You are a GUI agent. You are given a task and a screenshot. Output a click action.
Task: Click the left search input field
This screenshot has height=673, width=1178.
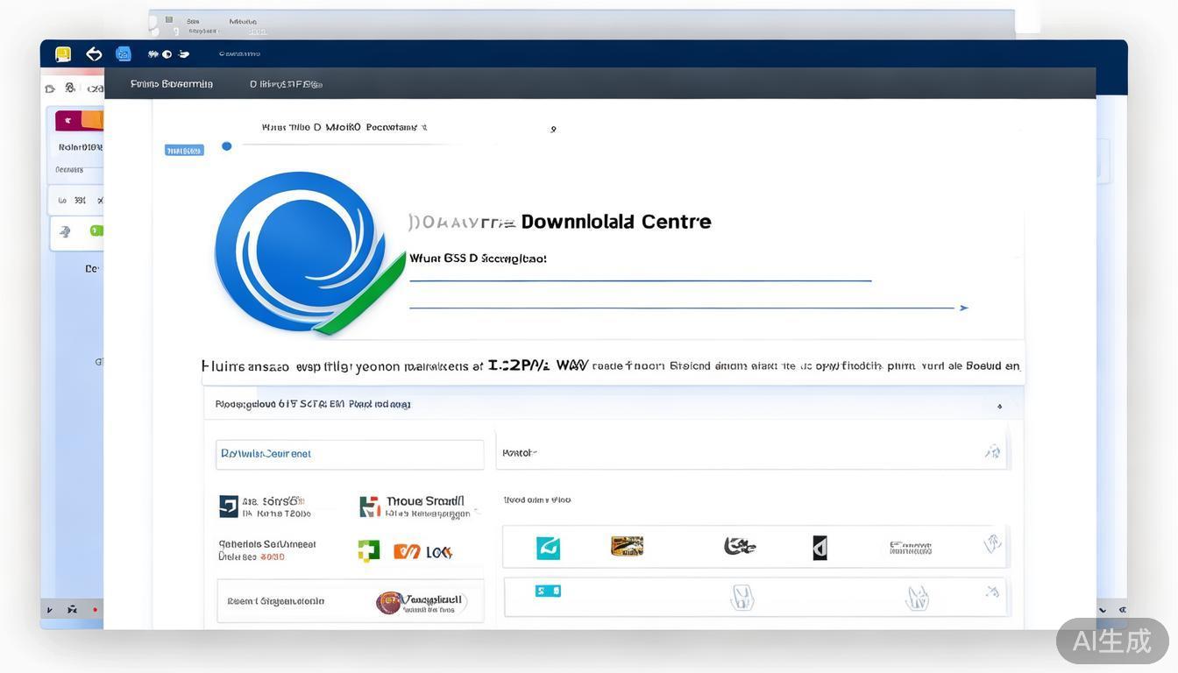(350, 454)
